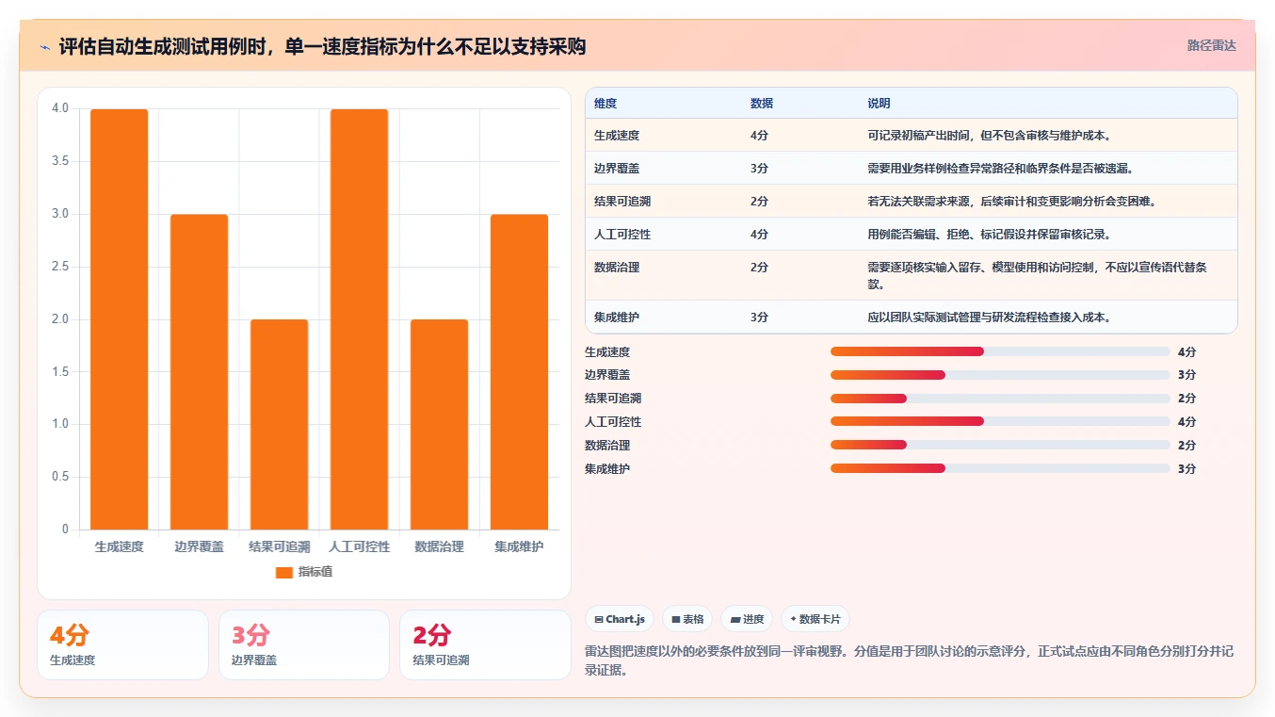
Task: Select the 数据卡片 chip
Action: [x=816, y=619]
